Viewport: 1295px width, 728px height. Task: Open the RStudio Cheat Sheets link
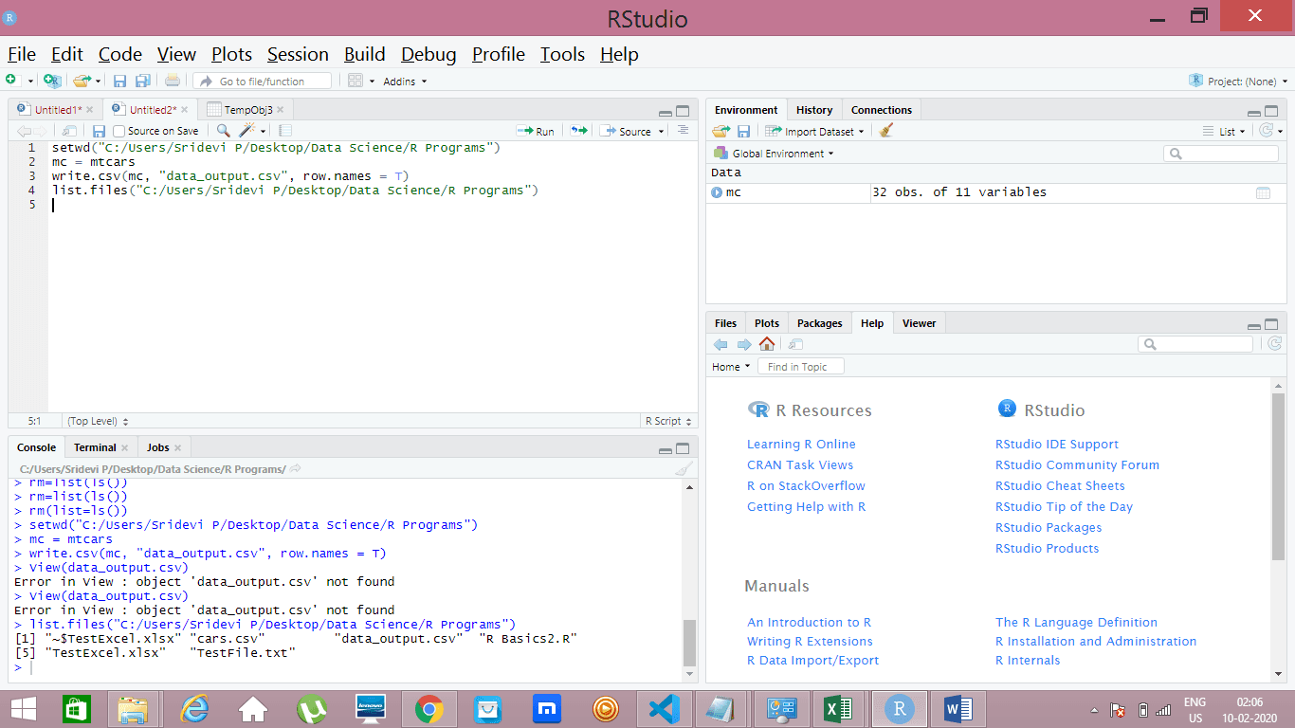click(1060, 486)
